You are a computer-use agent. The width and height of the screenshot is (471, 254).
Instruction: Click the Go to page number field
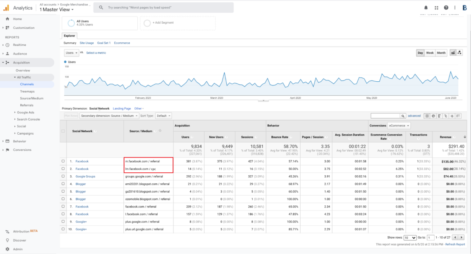(430, 237)
